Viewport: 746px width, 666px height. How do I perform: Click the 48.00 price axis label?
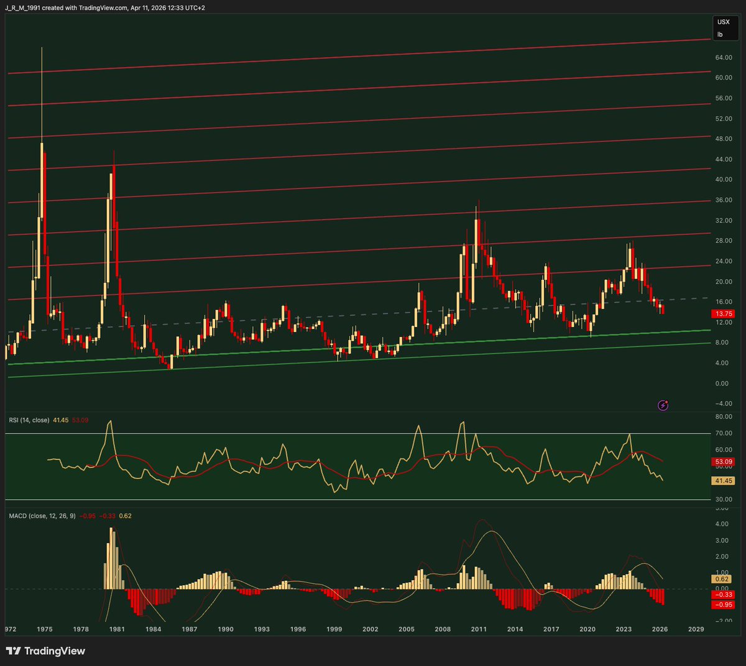pos(724,139)
